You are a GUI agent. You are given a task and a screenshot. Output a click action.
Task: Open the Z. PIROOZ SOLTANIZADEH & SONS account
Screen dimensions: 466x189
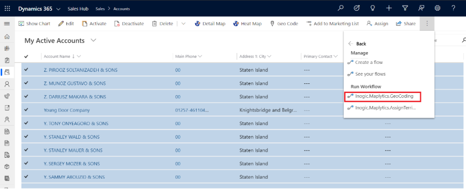pos(81,70)
